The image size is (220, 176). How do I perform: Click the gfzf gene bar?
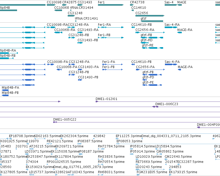pyautogui.click(x=152, y=21)
